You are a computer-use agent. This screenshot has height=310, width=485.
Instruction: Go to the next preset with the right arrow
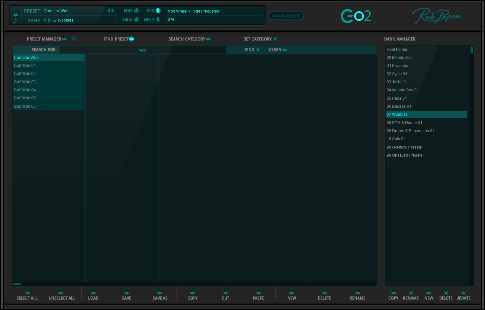pyautogui.click(x=113, y=11)
